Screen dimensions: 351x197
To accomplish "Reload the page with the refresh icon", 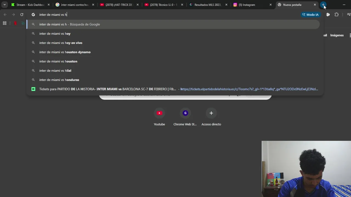I will pyautogui.click(x=22, y=15).
